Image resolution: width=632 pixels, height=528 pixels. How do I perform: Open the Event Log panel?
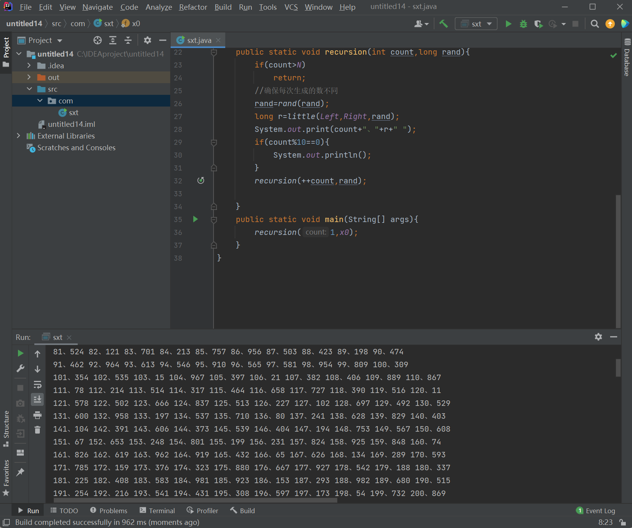[596, 510]
